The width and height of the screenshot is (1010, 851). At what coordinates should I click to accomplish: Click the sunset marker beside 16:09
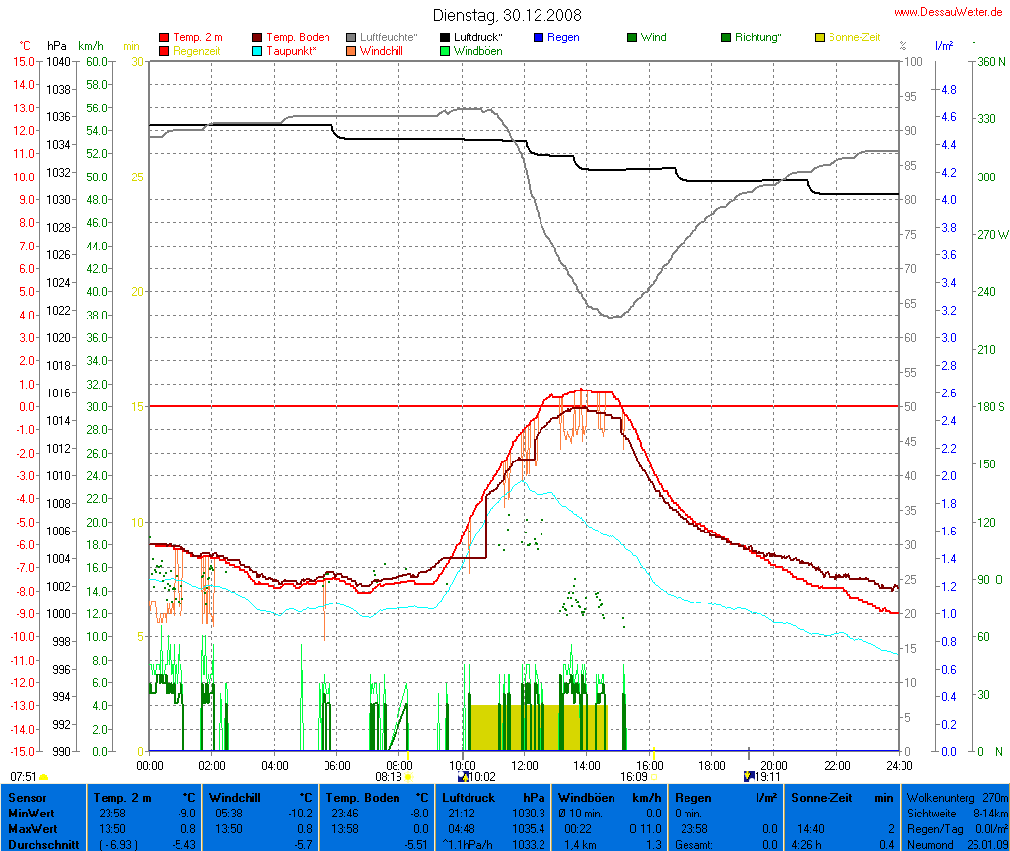(x=653, y=776)
